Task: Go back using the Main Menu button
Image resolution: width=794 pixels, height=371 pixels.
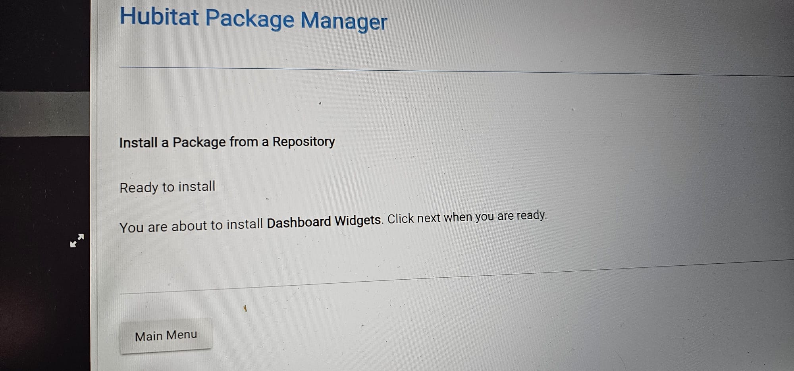Action: coord(166,335)
